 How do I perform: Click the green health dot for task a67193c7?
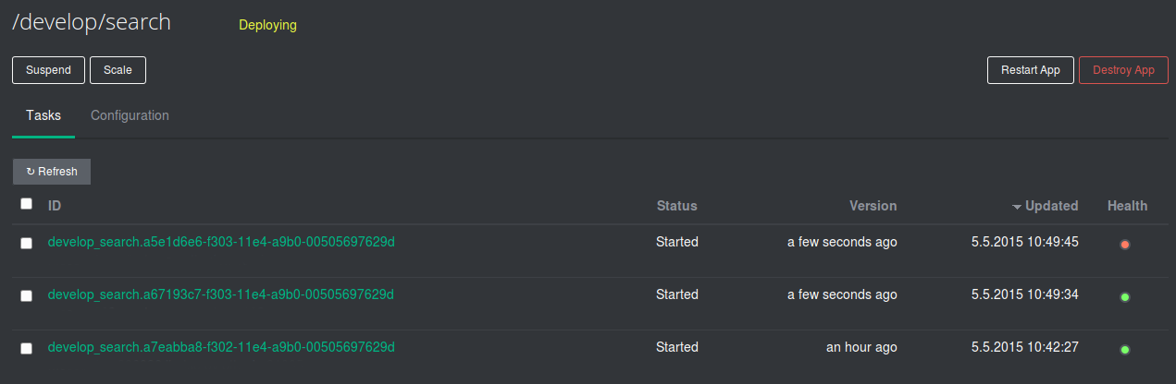point(1125,297)
